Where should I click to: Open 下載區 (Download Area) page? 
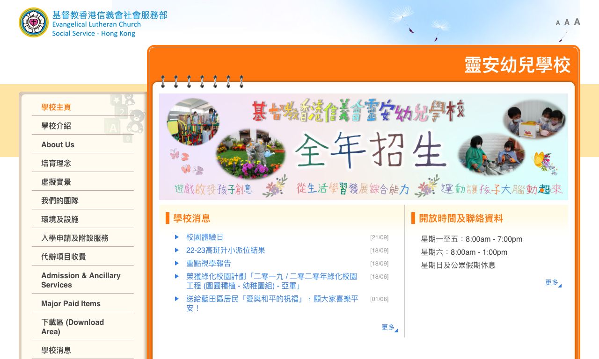[x=73, y=327]
